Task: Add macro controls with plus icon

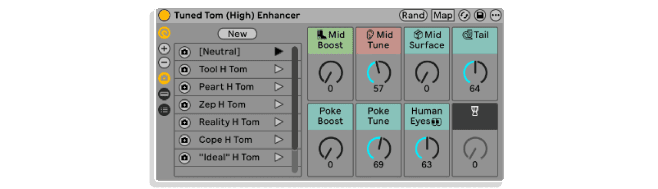Action: (164, 49)
